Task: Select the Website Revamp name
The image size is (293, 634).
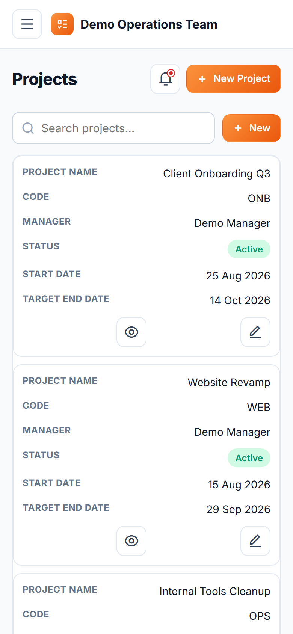Action: (229, 383)
